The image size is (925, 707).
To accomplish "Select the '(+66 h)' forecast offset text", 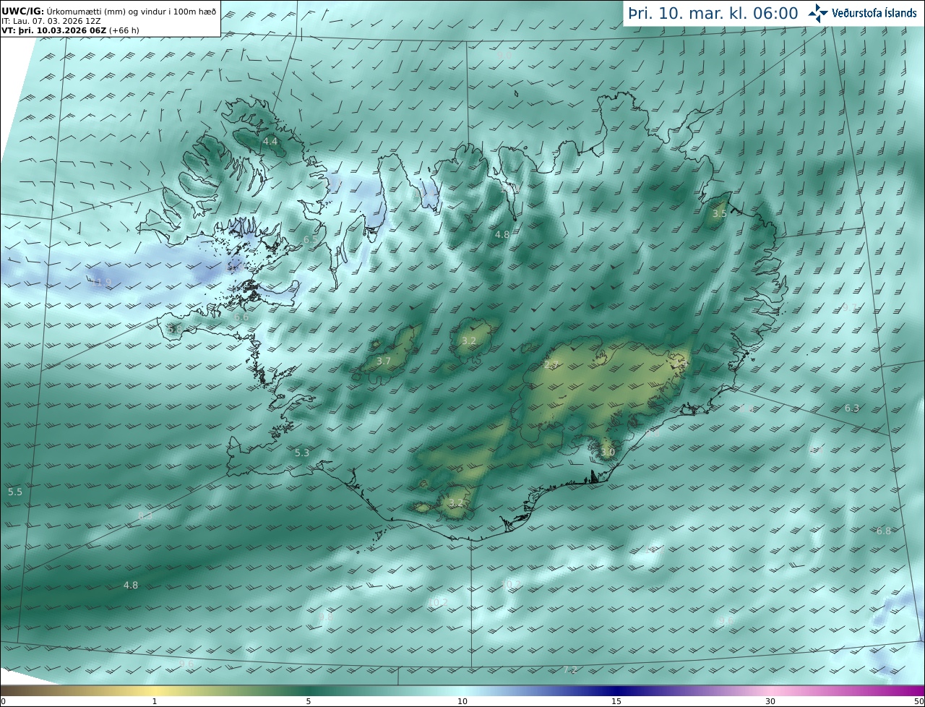I will [x=125, y=31].
